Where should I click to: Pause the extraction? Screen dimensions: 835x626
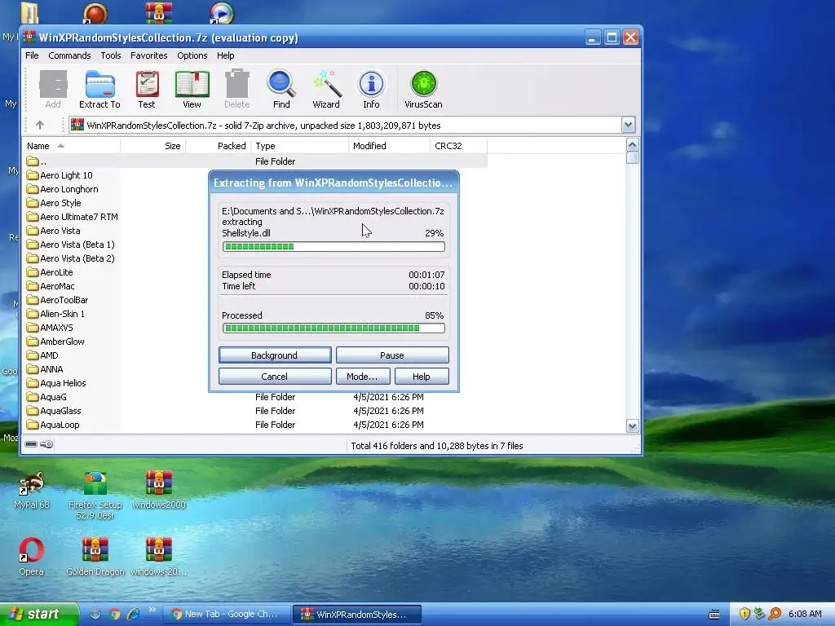click(x=392, y=355)
